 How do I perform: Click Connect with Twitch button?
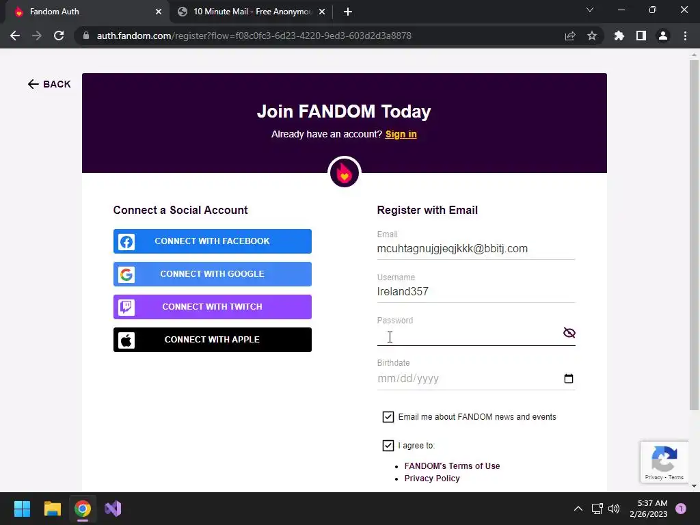213,307
